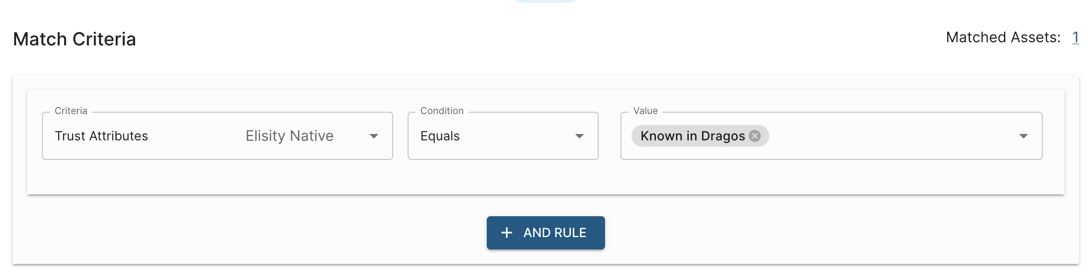The width and height of the screenshot is (1090, 278).
Task: Click the AND RULE button text
Action: click(x=555, y=233)
